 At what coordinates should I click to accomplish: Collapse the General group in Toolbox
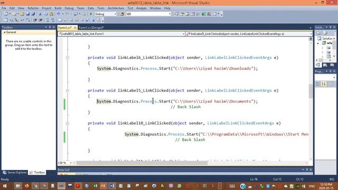[4, 32]
